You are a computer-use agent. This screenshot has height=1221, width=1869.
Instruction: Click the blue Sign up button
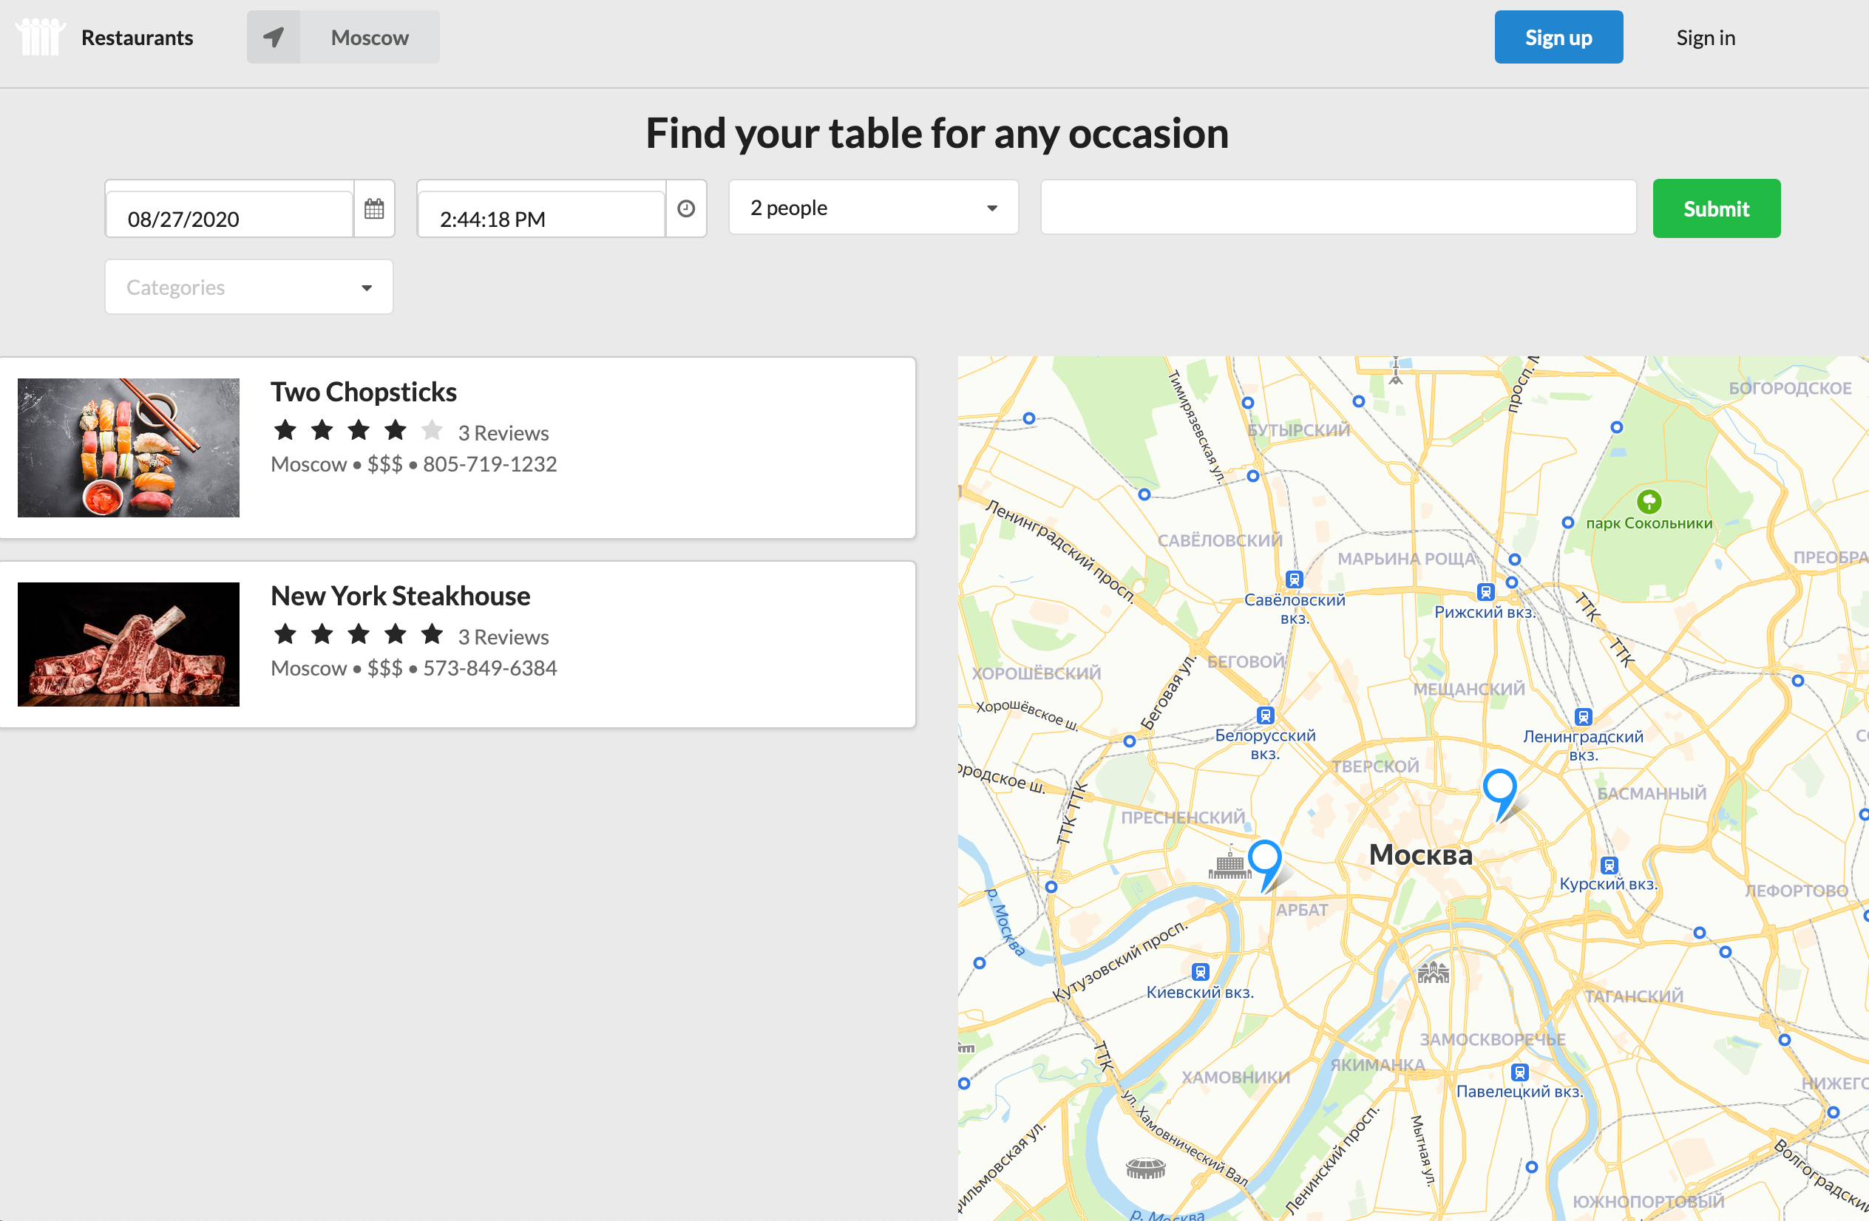pyautogui.click(x=1558, y=37)
